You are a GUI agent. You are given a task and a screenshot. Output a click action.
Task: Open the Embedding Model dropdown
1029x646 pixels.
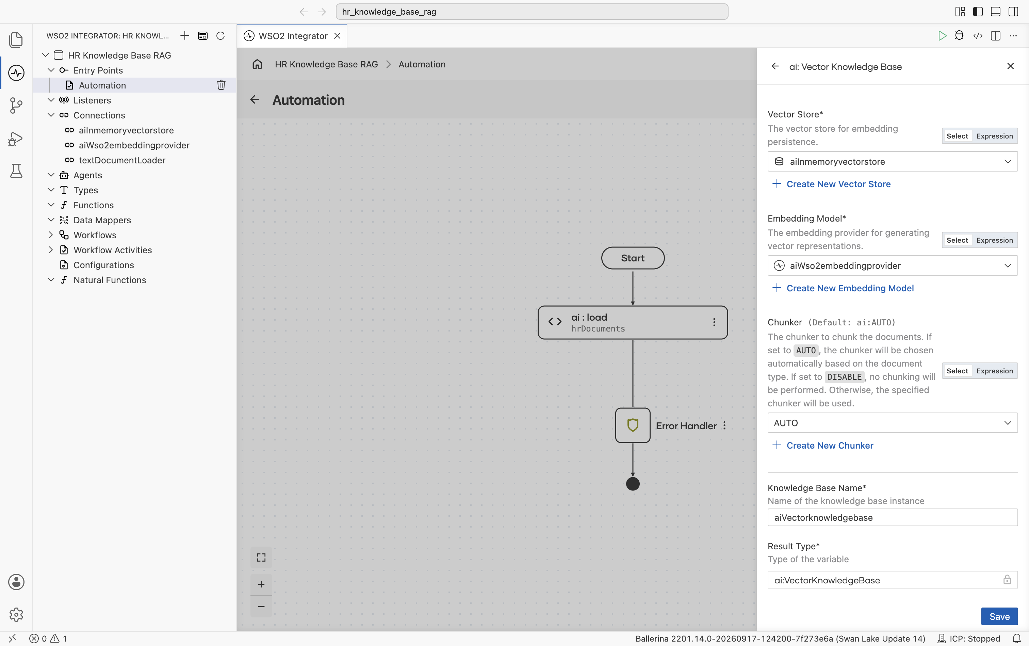(x=892, y=266)
